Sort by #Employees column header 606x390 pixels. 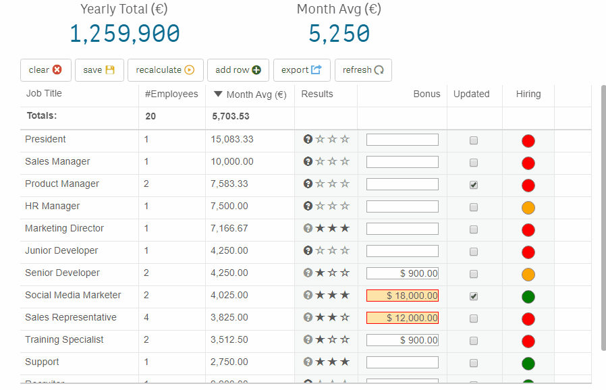tap(171, 94)
